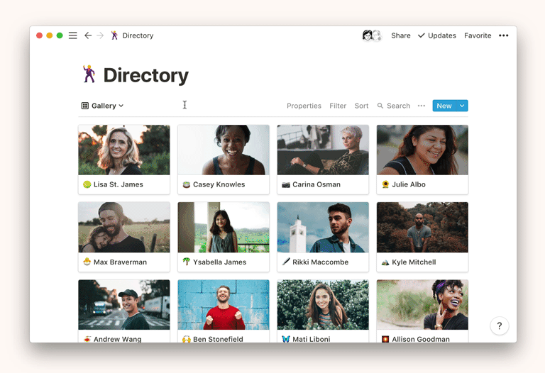The width and height of the screenshot is (545, 373).
Task: Open the Updates panel
Action: click(x=437, y=35)
